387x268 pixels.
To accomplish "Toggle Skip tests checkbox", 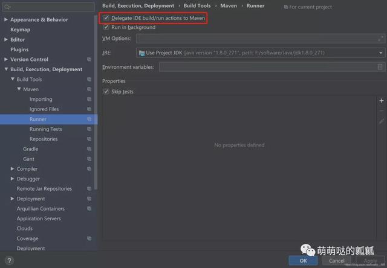I will (x=106, y=91).
